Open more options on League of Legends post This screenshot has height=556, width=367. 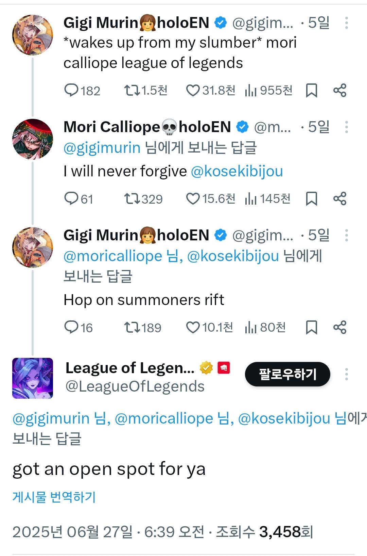346,374
